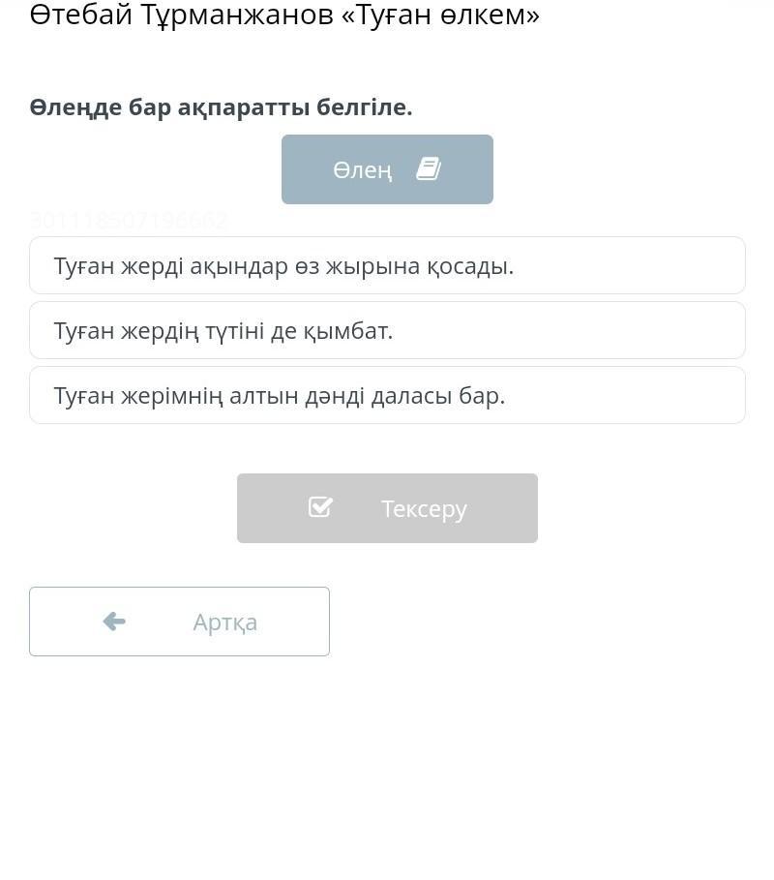Click the instruction "Өлеңде бар ақпаратты белгіле."
The image size is (774, 880).
(221, 107)
